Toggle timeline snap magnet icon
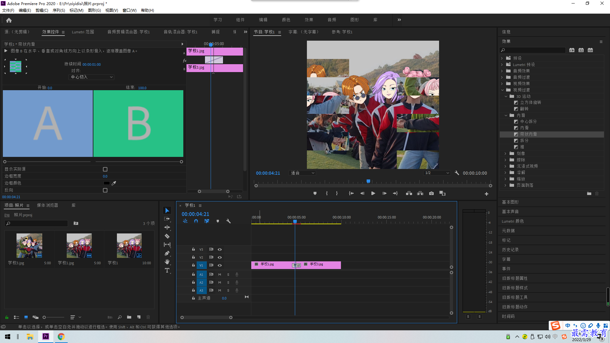 click(x=196, y=221)
